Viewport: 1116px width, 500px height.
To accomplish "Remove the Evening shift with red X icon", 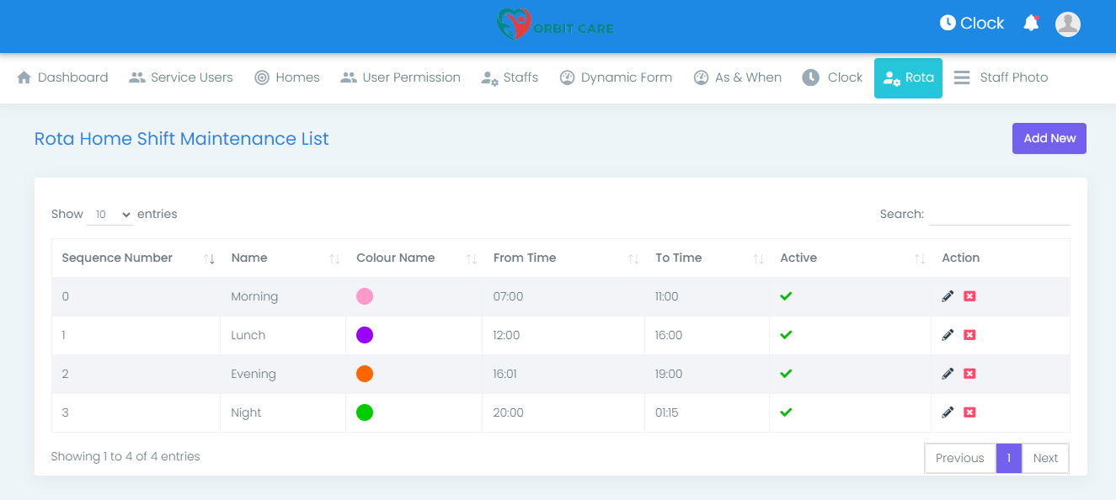I will pyautogui.click(x=969, y=374).
